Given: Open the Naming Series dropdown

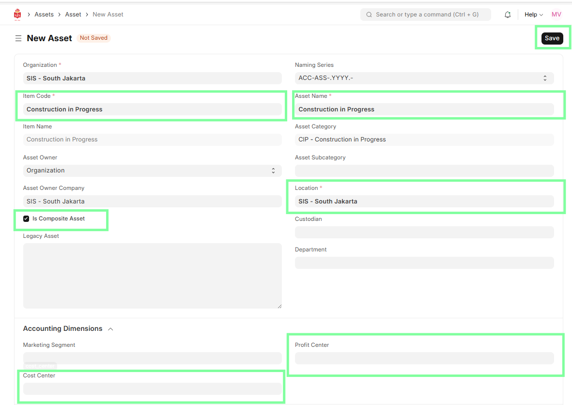Looking at the screenshot, I should coord(424,78).
